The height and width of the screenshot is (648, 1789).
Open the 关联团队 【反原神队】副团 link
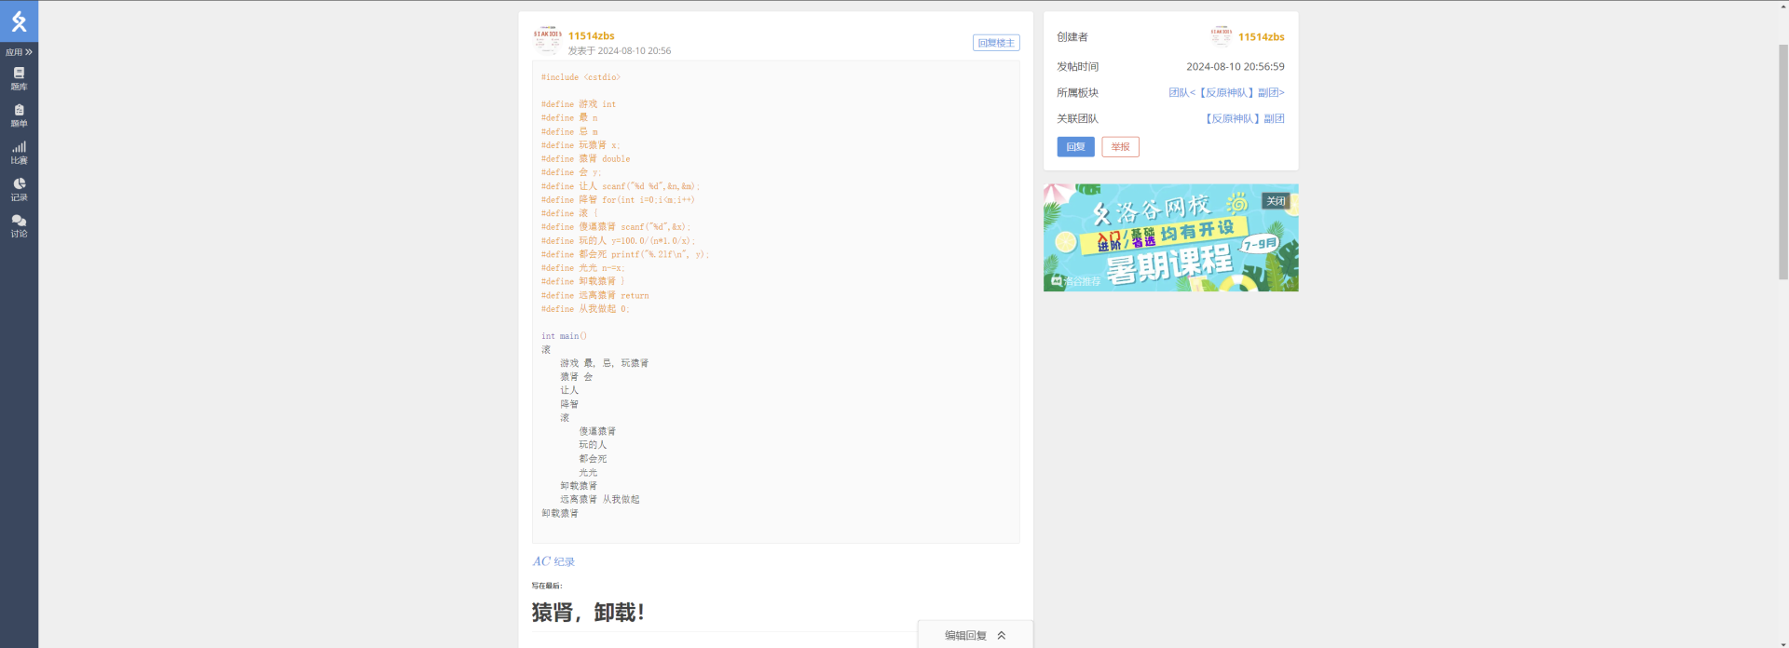[1243, 119]
